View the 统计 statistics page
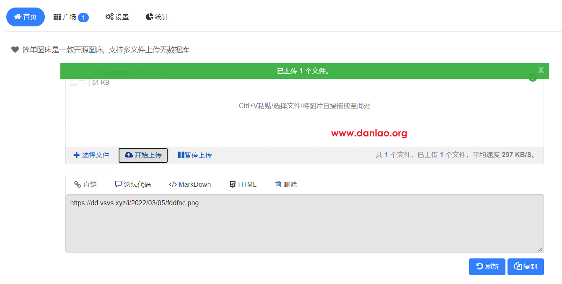 (x=157, y=17)
